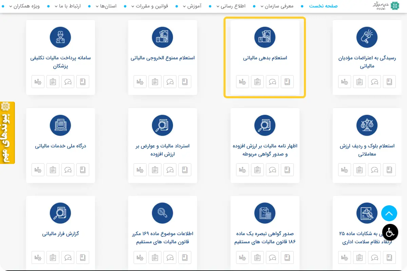The width and height of the screenshot is (407, 271).
Task: Expand the ارتباط با ما menu
Action: coord(68,6)
